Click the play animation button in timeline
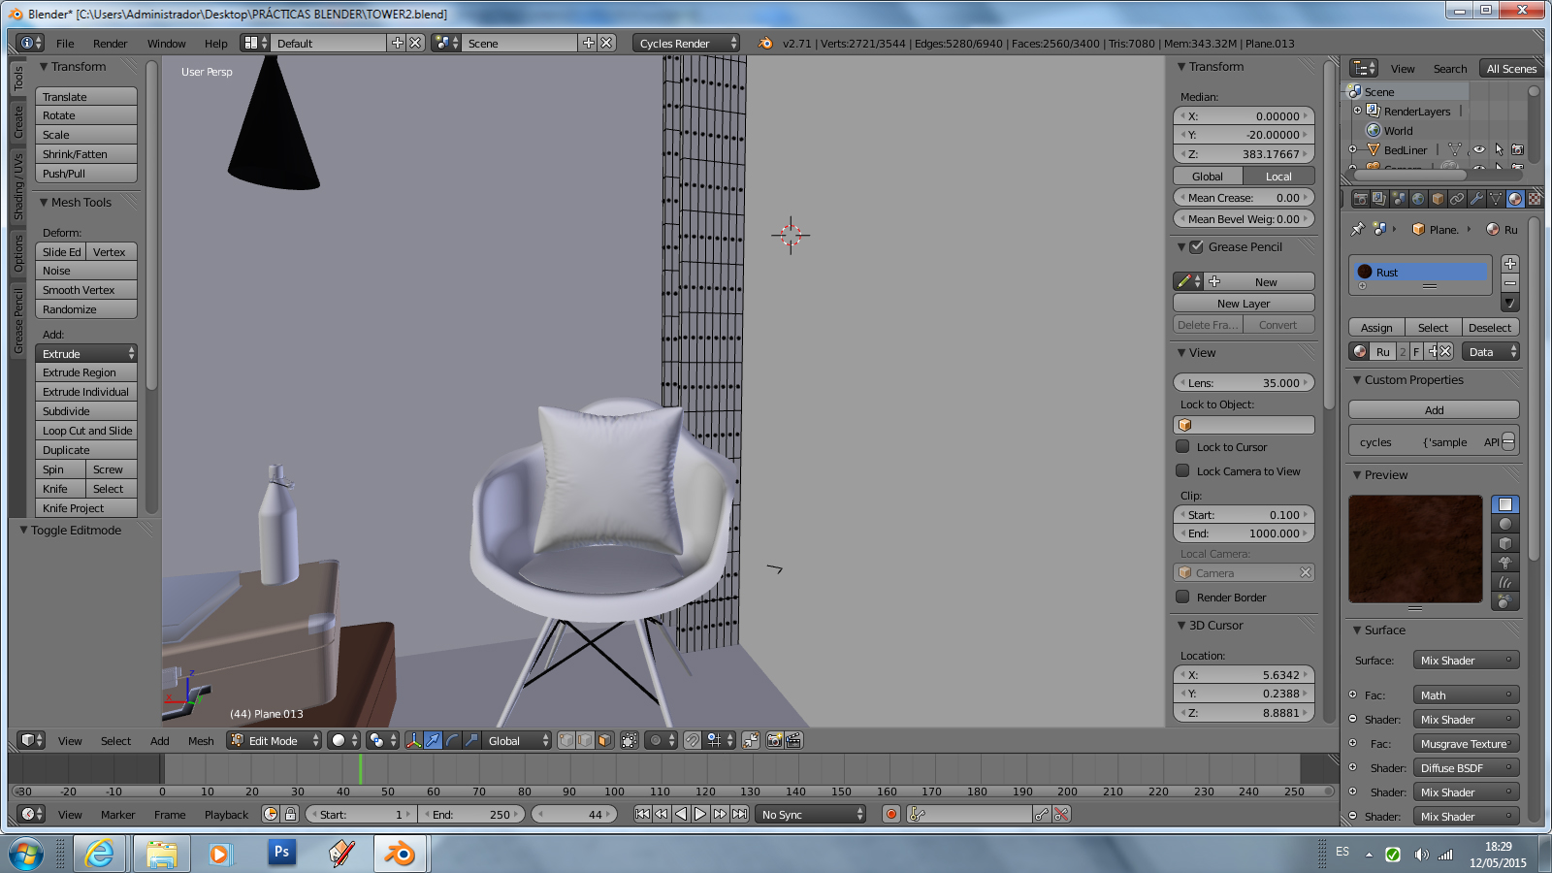Image resolution: width=1552 pixels, height=873 pixels. click(x=700, y=815)
